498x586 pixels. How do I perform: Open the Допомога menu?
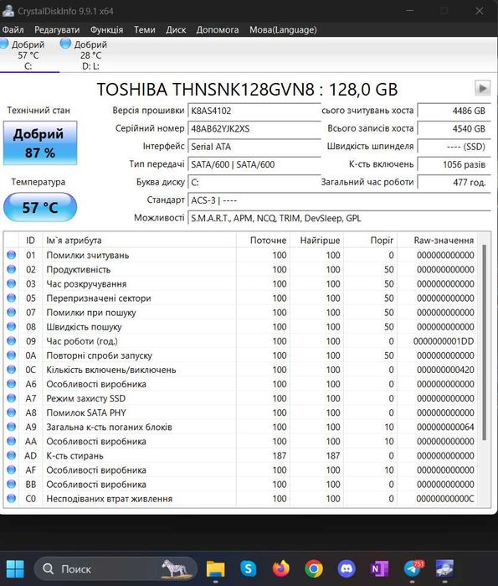tap(218, 29)
